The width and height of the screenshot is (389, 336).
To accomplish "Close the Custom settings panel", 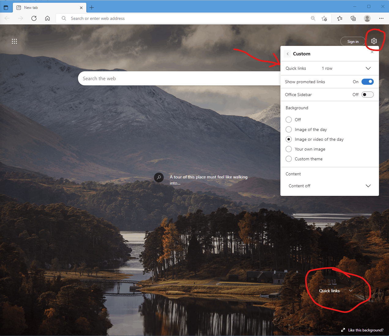I will coord(372,52).
